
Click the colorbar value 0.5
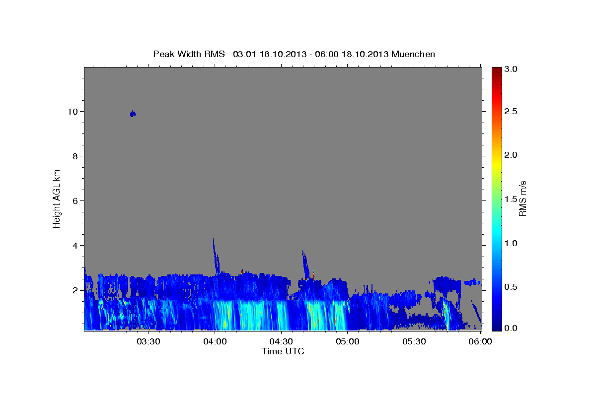pos(512,286)
